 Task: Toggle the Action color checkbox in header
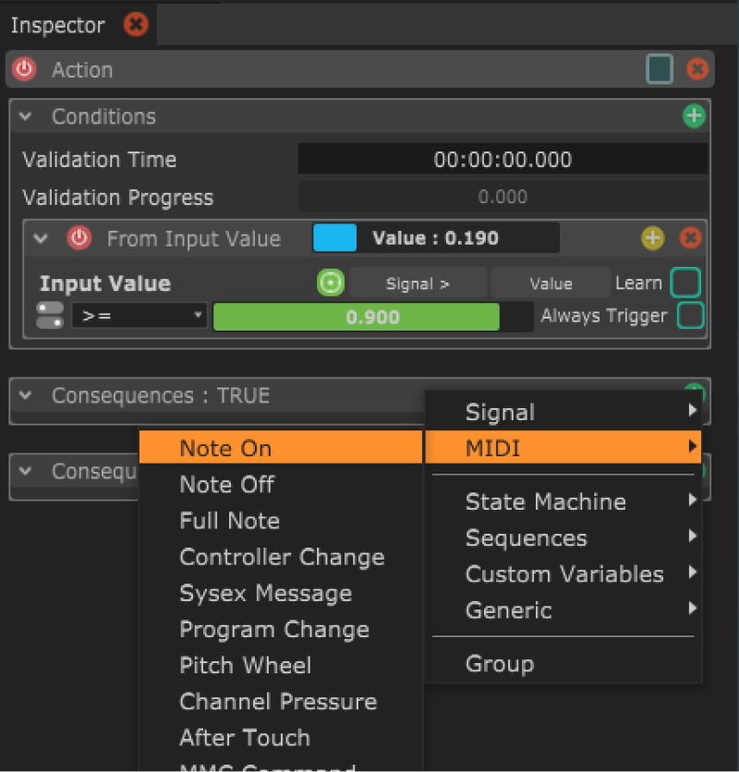pos(660,69)
